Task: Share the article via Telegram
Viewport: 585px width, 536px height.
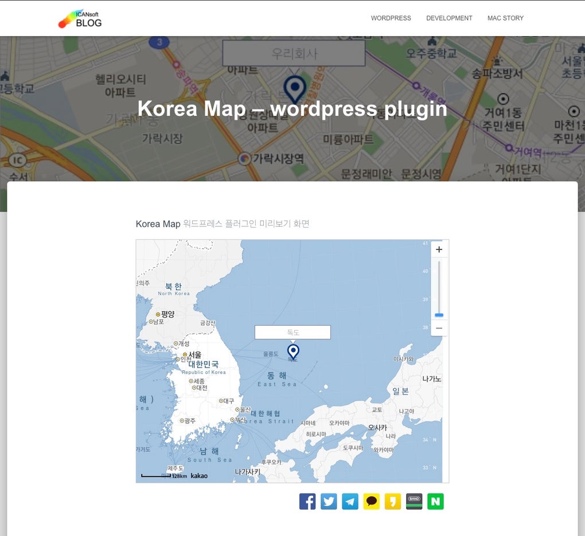Action: point(350,501)
